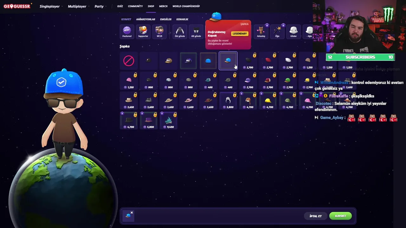This screenshot has height=228, width=406.
Task: Select the plain blue cap without checkmark
Action: point(208,61)
